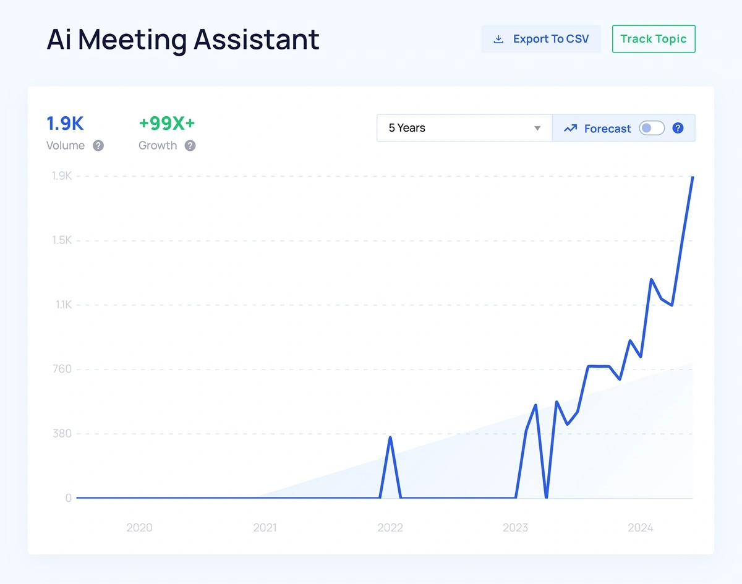Screen dimensions: 742x584
Task: Click the 2021 x-axis label
Action: pyautogui.click(x=265, y=528)
